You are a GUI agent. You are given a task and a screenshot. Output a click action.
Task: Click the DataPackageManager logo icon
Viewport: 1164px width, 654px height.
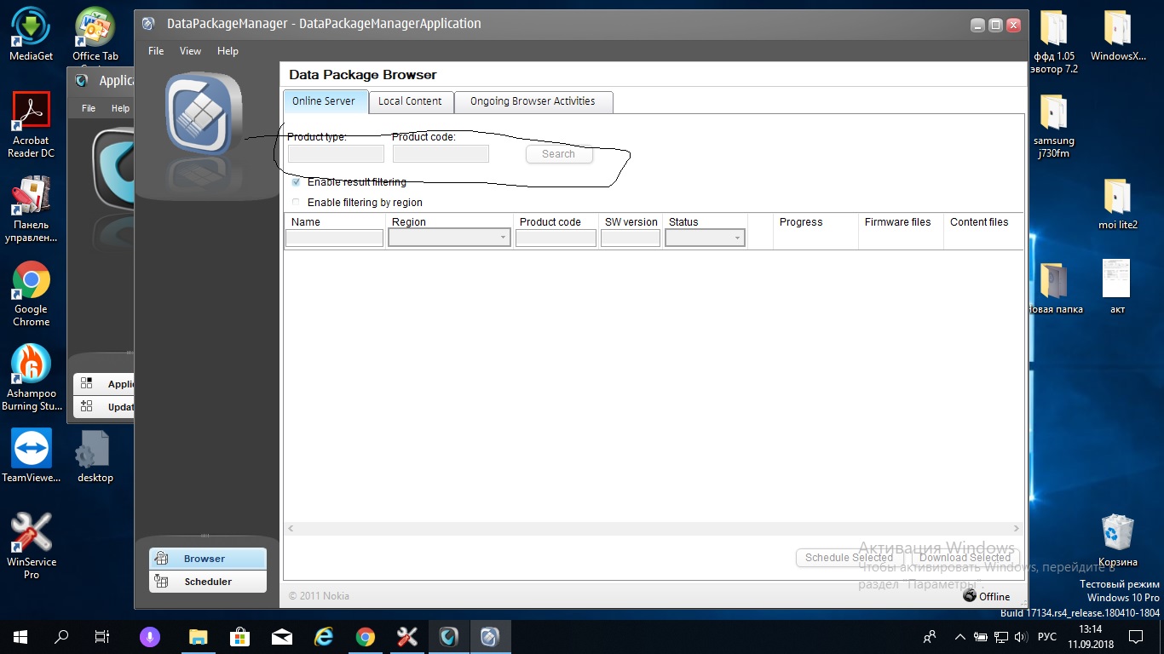(204, 114)
